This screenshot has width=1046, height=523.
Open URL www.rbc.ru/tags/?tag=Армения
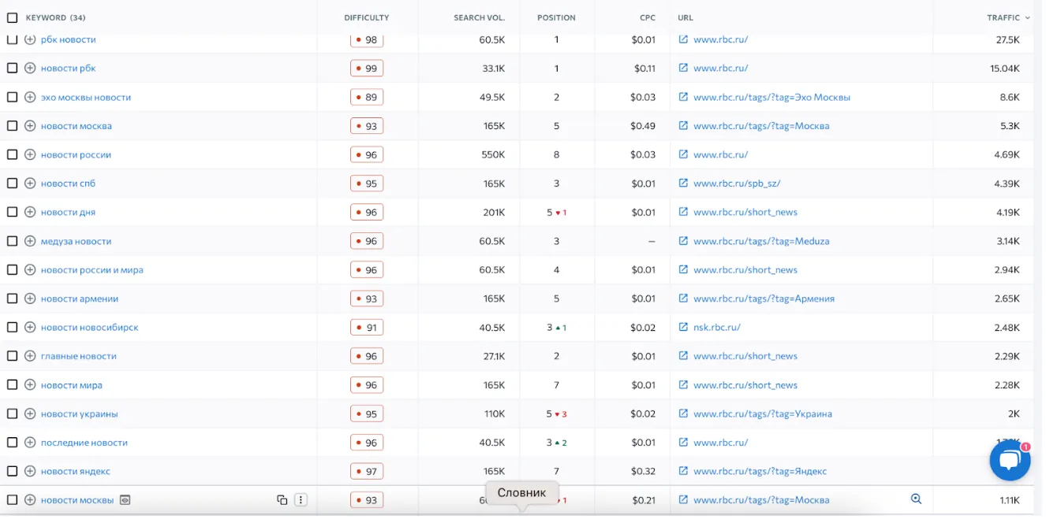pos(764,299)
